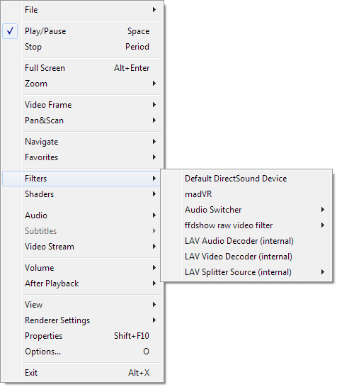Expand the Audio Switcher submenu arrow
Viewport: 337px width, 387px height.
(322, 210)
